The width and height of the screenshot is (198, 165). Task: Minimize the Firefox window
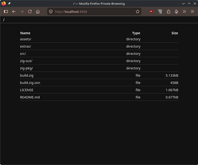pyautogui.click(x=183, y=4)
